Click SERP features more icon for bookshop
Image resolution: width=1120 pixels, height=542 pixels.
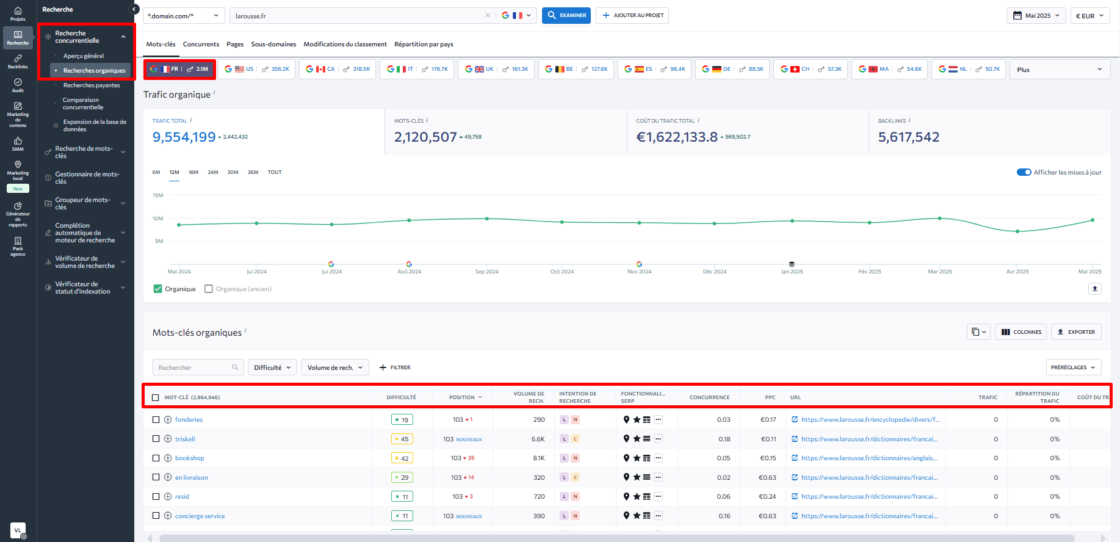tap(659, 458)
